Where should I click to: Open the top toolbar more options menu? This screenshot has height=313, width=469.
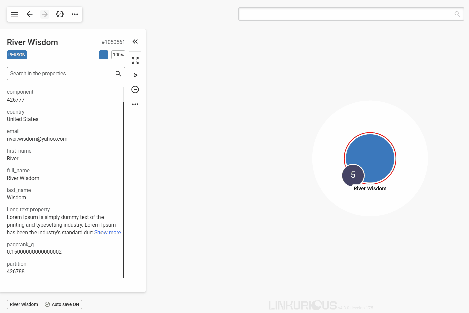coord(75,14)
